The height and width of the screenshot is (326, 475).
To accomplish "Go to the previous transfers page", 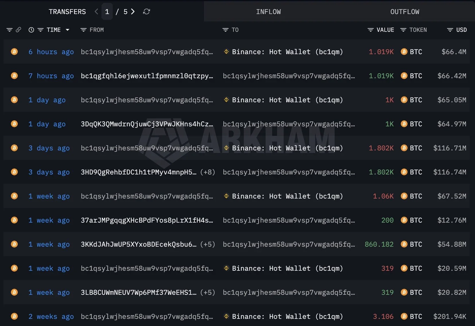I will coord(96,11).
